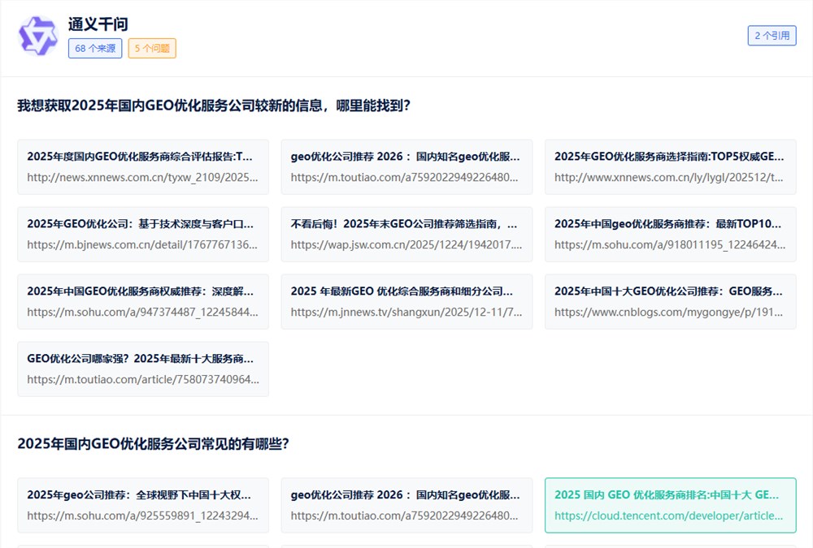813x548 pixels.
Task: Click the 2 个引用 citations badge
Action: click(x=772, y=36)
